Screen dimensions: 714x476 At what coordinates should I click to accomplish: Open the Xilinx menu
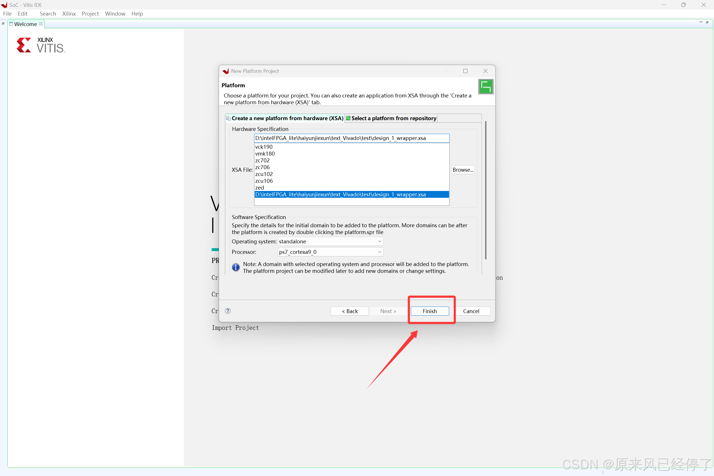(69, 14)
